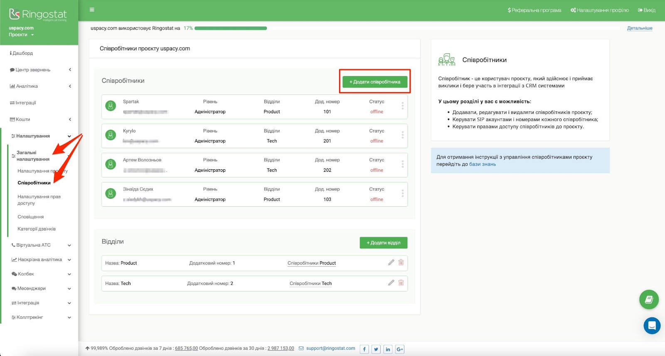Click Додати співробітника button
This screenshot has height=356, width=665.
coord(375,82)
